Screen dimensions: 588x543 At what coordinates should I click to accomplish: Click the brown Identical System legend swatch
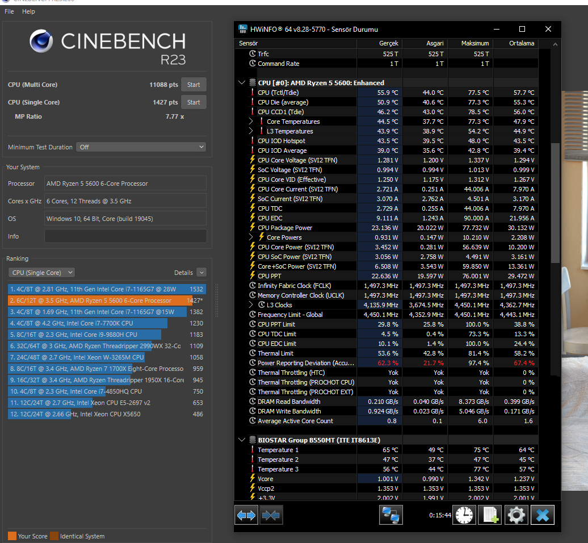(54, 536)
